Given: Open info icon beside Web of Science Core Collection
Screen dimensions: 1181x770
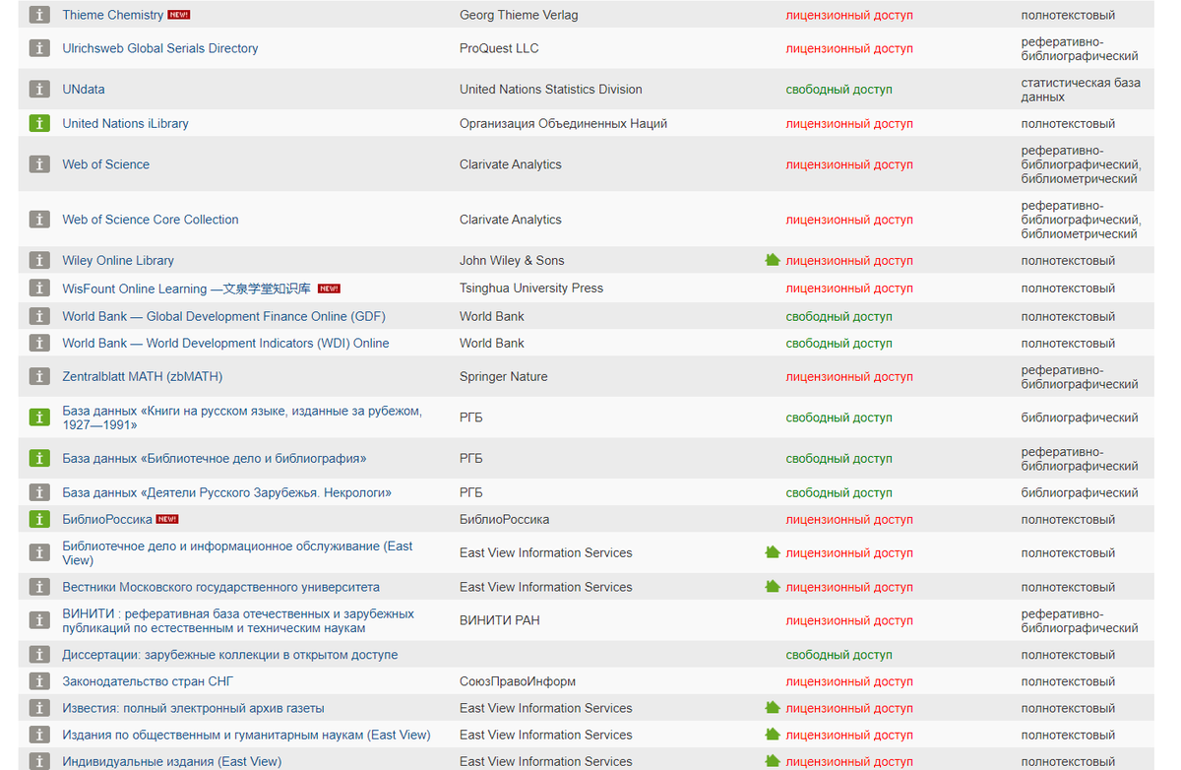Looking at the screenshot, I should coord(39,220).
